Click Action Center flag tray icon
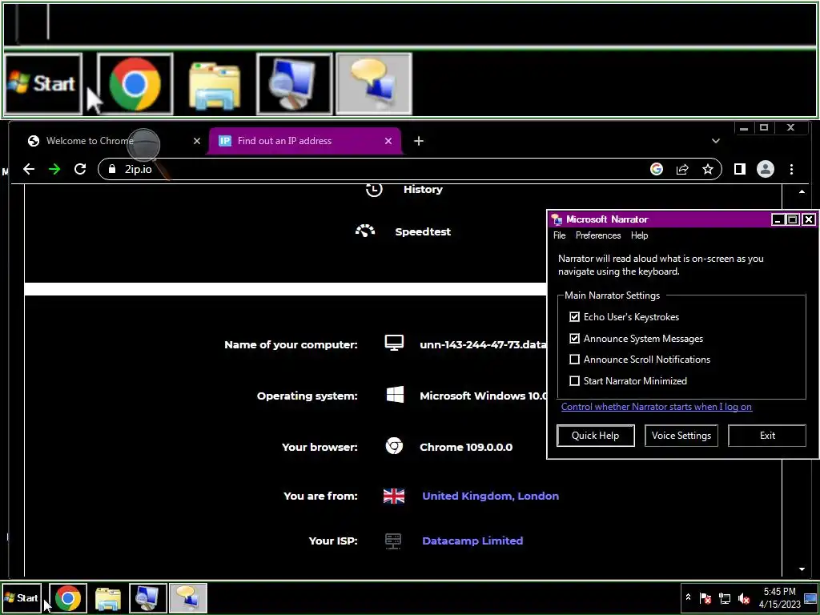 tap(705, 597)
